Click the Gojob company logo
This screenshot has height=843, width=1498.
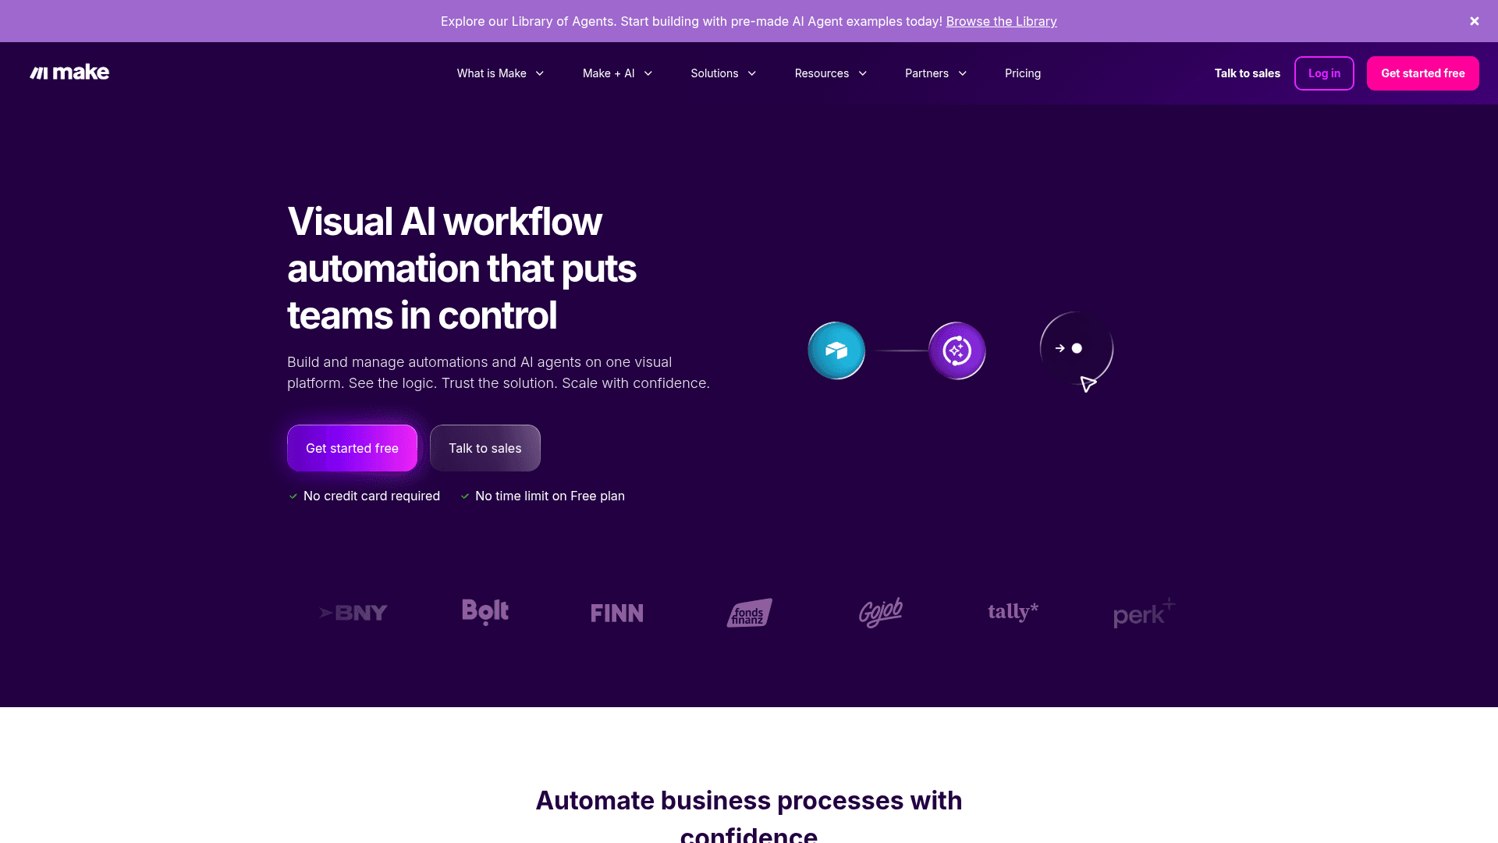point(881,613)
